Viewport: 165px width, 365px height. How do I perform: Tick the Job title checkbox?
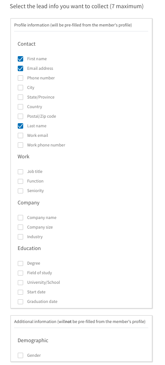coord(20,172)
